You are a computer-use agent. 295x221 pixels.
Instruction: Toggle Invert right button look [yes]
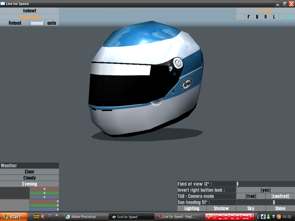265,190
